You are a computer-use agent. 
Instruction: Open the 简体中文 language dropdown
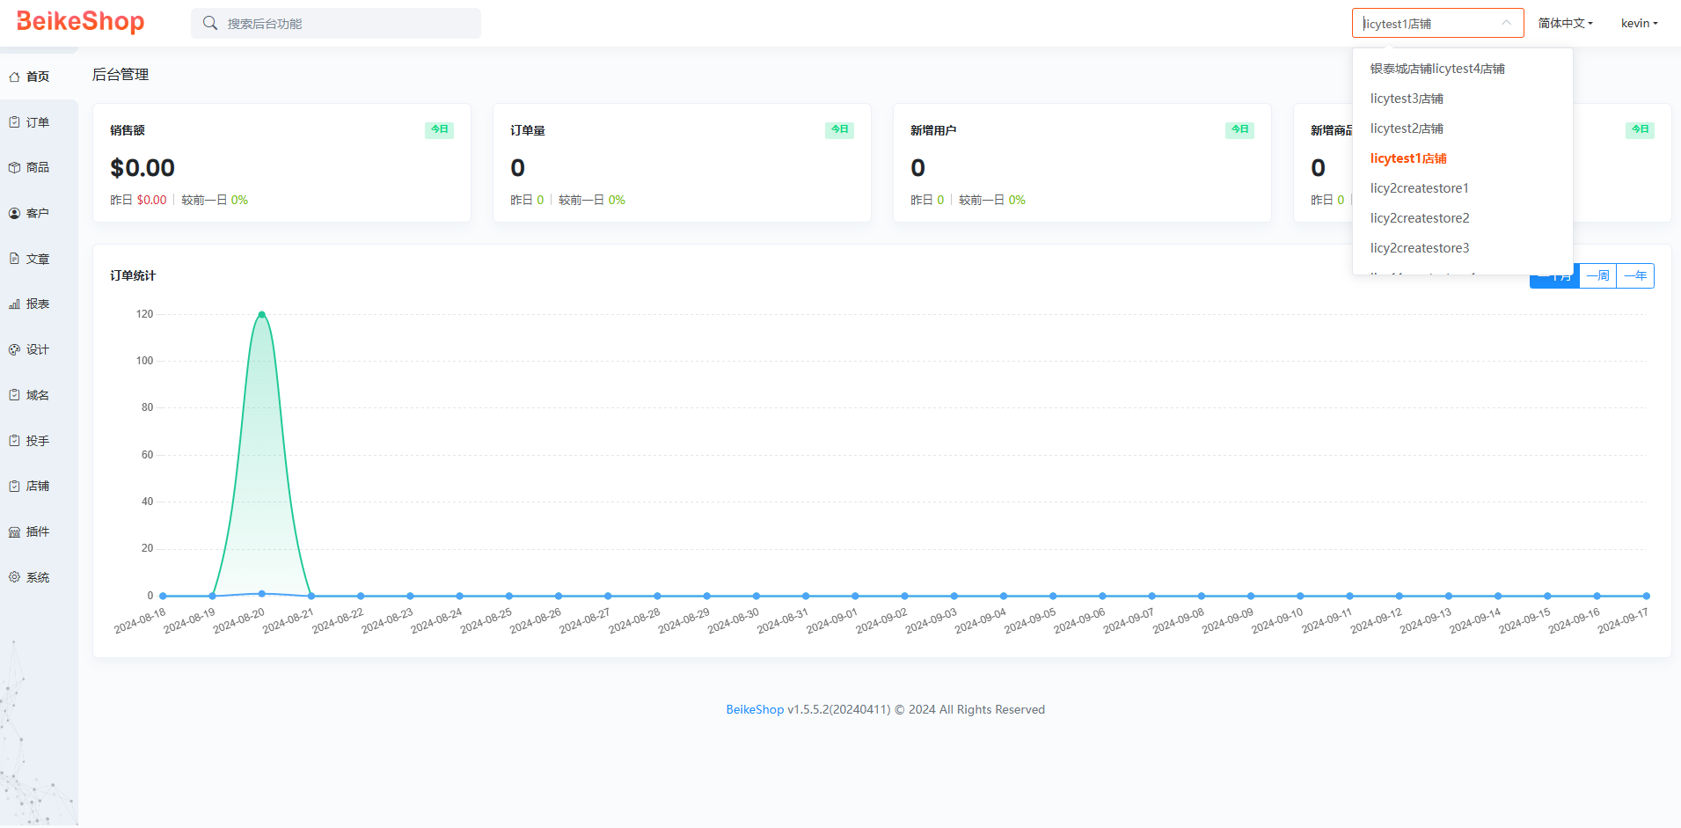click(x=1565, y=23)
